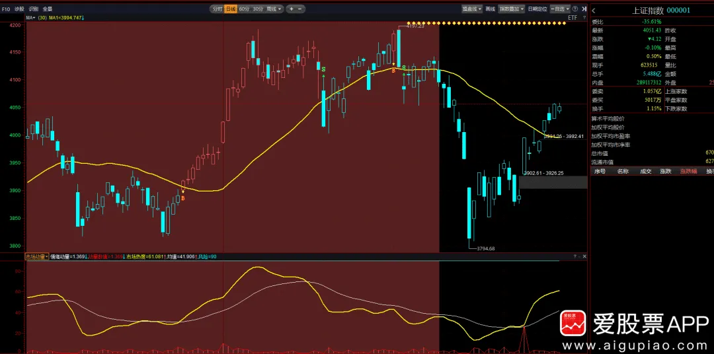Click the 3794.68 low price label
The height and width of the screenshot is (354, 714).
[x=485, y=248]
